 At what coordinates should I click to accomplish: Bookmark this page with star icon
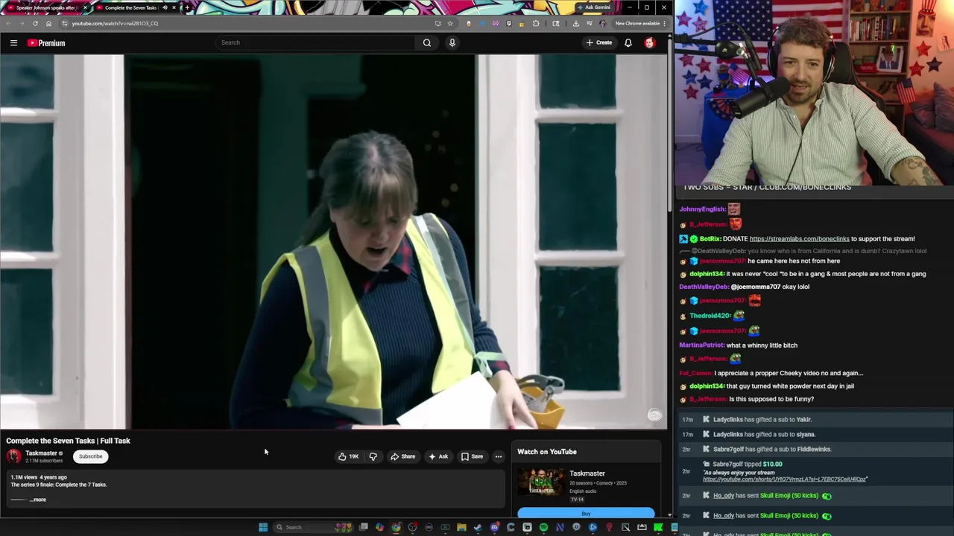[449, 23]
